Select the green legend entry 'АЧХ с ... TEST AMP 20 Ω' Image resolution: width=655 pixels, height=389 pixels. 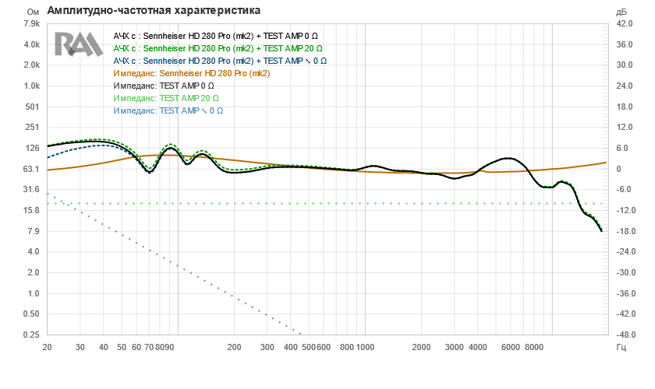coord(218,48)
